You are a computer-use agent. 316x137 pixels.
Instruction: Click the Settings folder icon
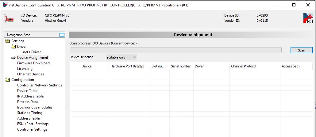pyautogui.click(x=7, y=41)
